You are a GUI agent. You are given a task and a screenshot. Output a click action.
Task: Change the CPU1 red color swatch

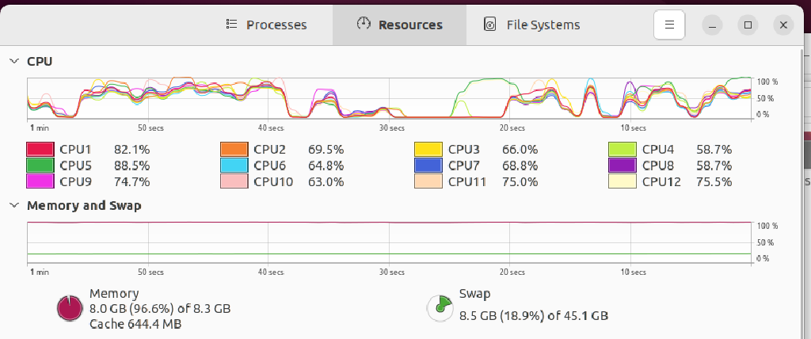40,149
